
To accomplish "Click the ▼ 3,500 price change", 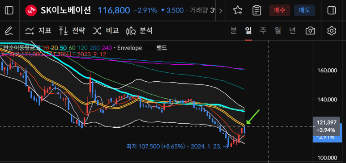I will [172, 10].
